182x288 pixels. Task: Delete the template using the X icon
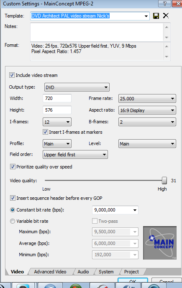point(166,16)
